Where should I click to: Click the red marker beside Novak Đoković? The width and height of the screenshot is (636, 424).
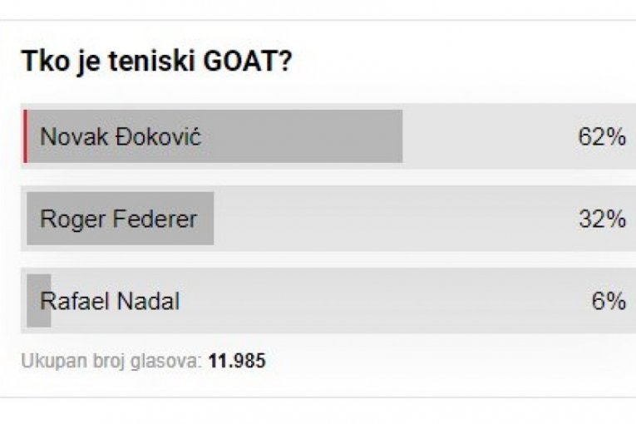pyautogui.click(x=24, y=136)
